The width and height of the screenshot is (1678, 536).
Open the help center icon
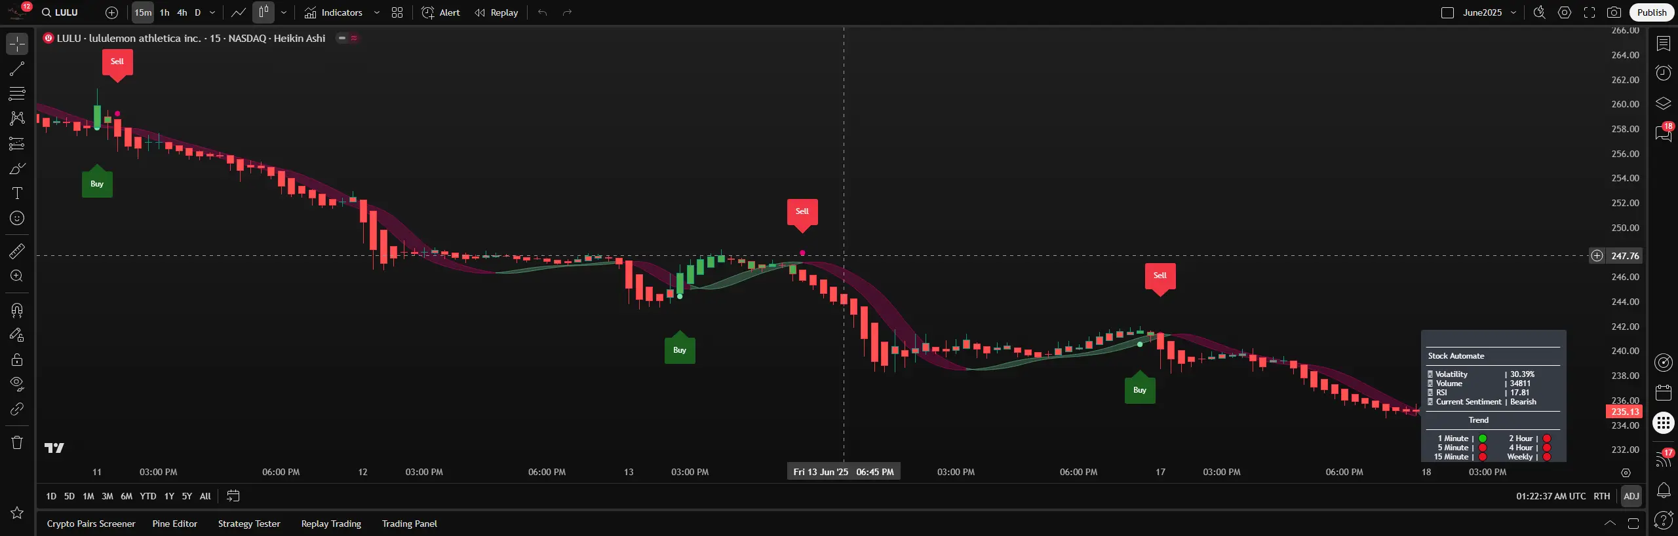tap(1664, 521)
